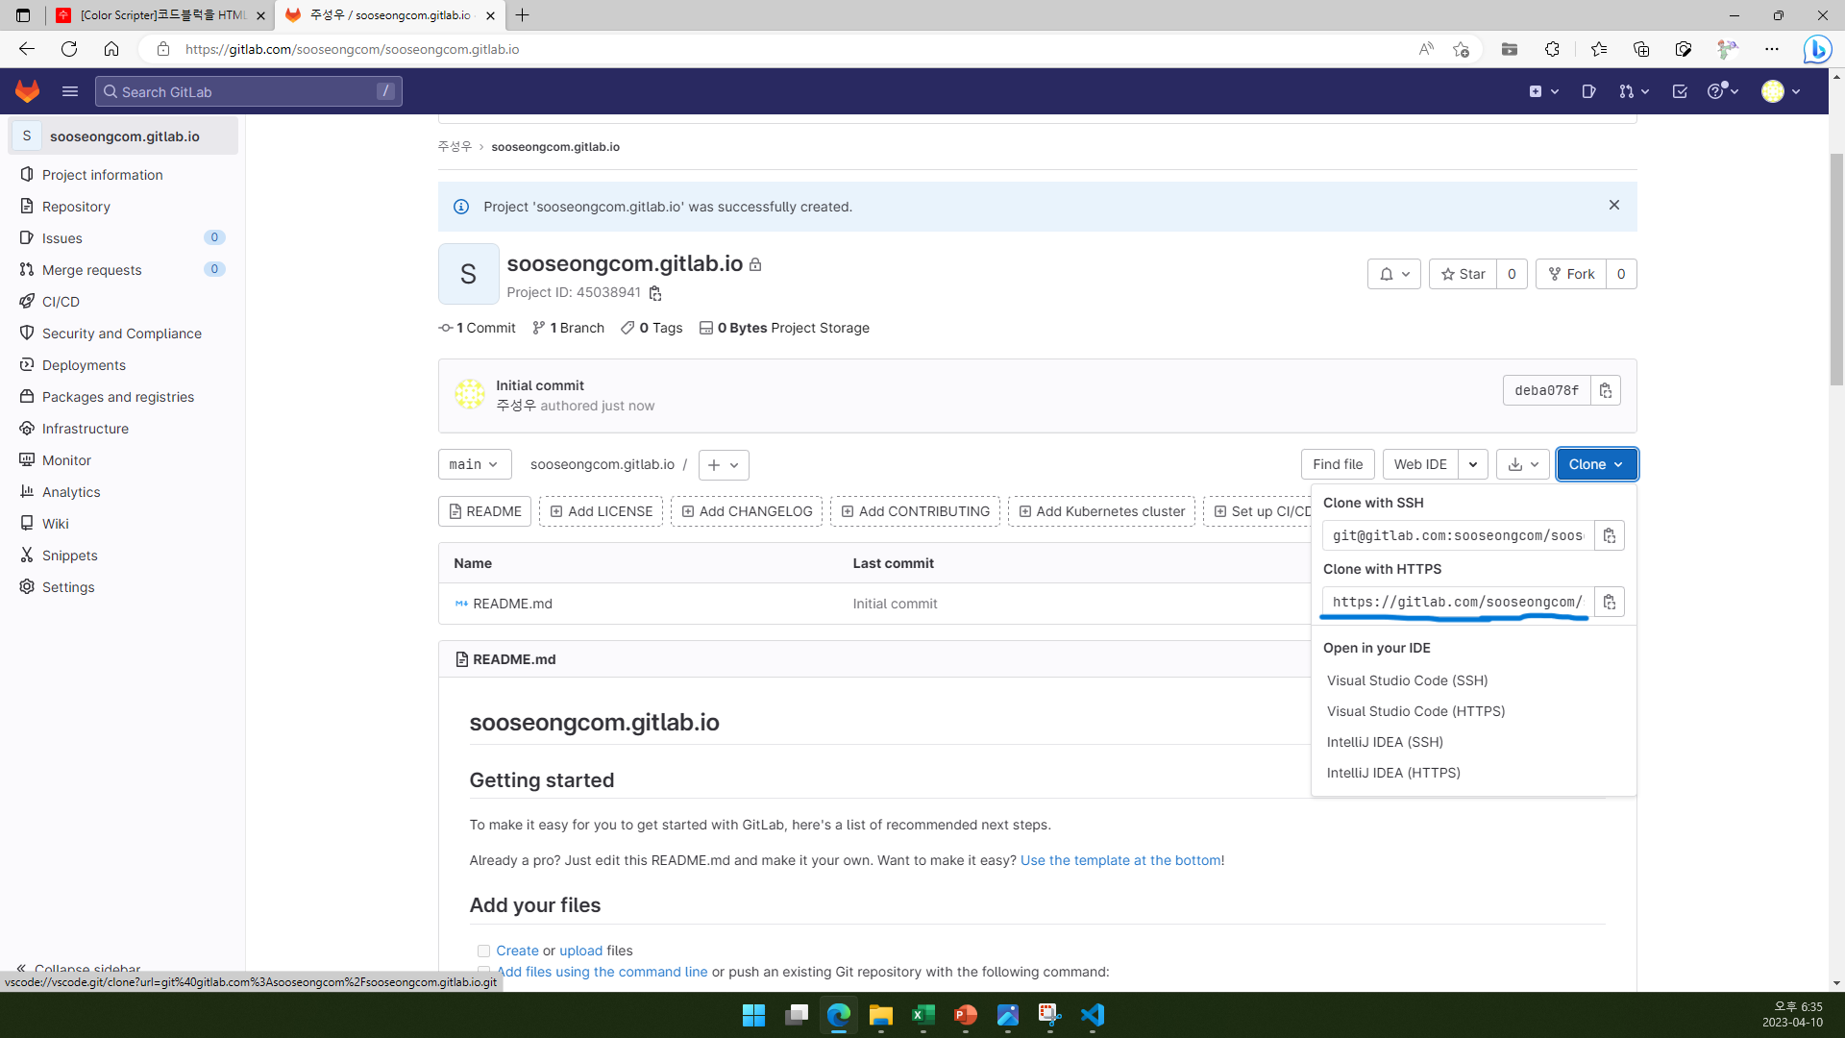Click the Web IDE button

click(1420, 464)
